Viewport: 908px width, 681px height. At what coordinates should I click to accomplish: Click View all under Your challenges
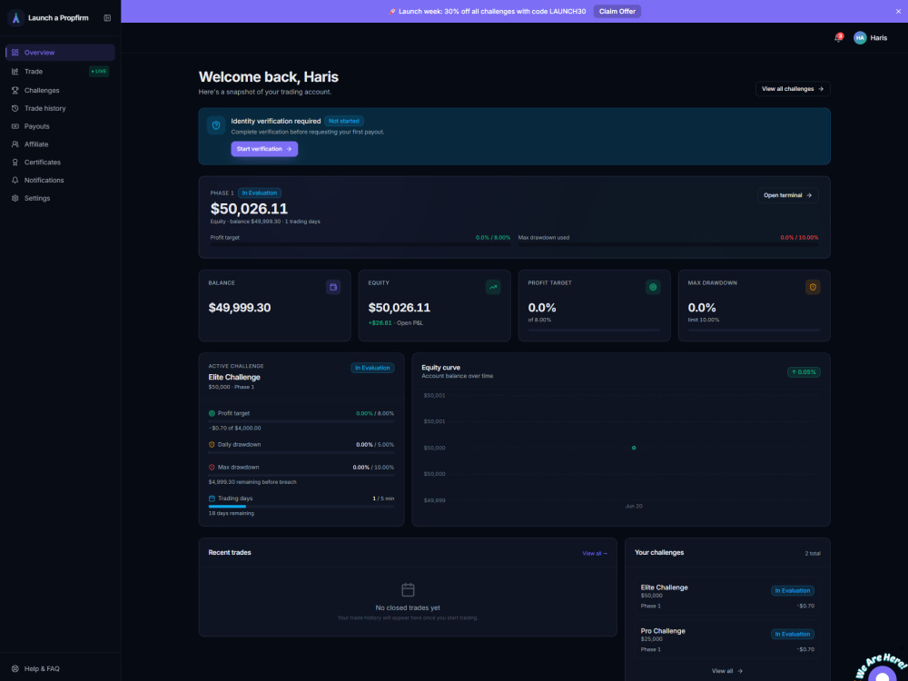pyautogui.click(x=726, y=671)
